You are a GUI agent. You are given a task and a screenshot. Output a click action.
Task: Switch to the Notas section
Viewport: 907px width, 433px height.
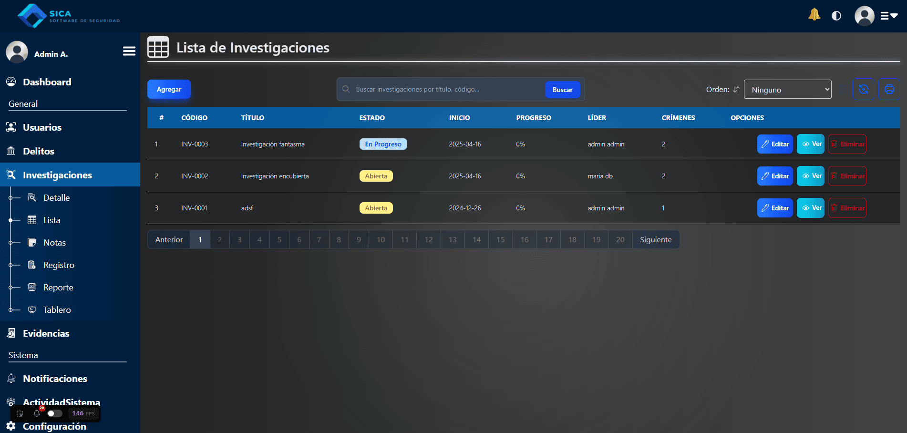54,242
